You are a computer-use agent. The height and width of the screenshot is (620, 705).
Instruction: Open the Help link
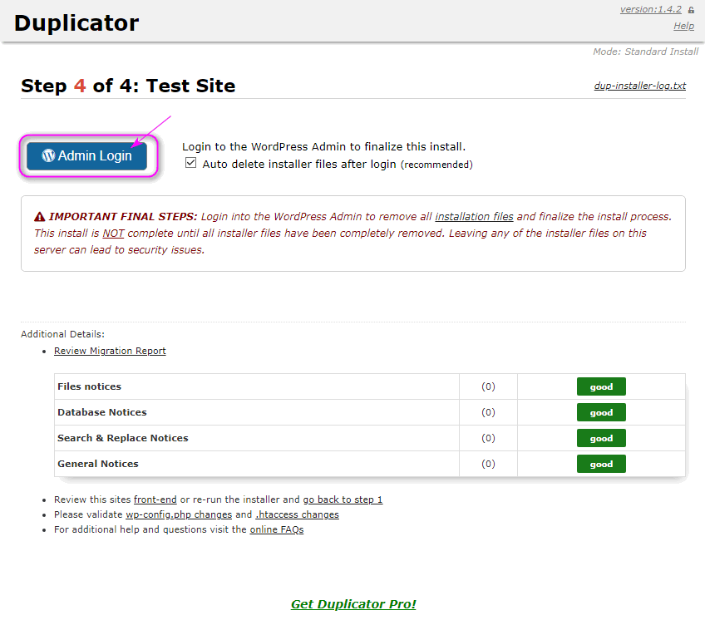[683, 26]
